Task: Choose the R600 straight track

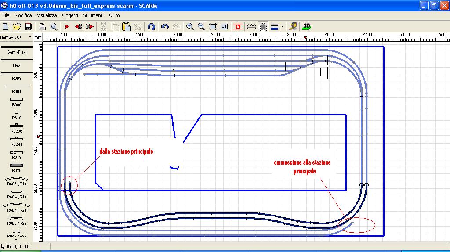Action: 16,102
